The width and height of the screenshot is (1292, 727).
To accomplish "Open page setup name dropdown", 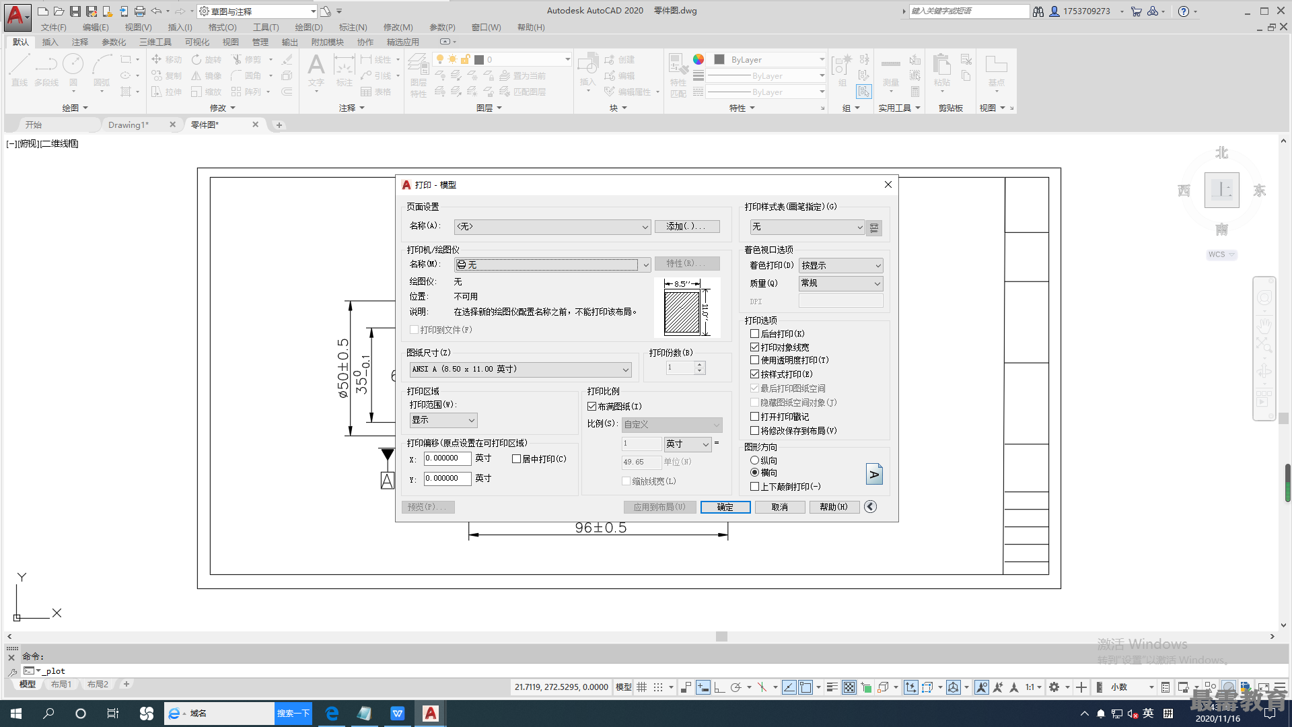I will [552, 227].
